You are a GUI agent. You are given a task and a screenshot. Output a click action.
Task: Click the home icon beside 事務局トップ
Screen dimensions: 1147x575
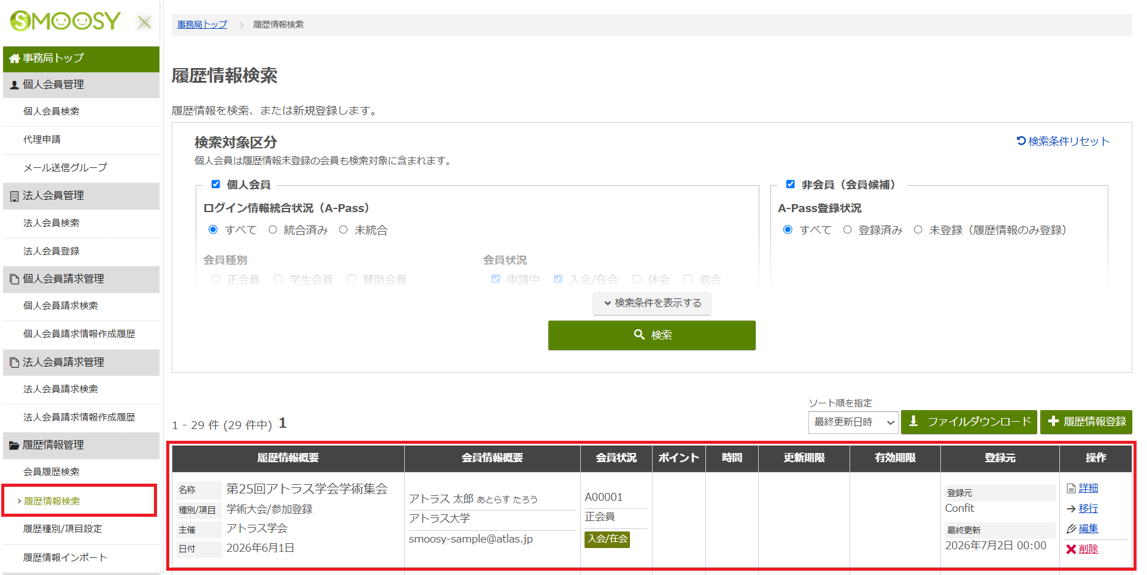coord(15,59)
